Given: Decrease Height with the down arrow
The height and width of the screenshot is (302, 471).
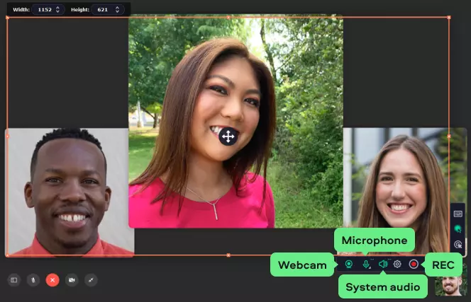Looking at the screenshot, I should pyautogui.click(x=118, y=12).
